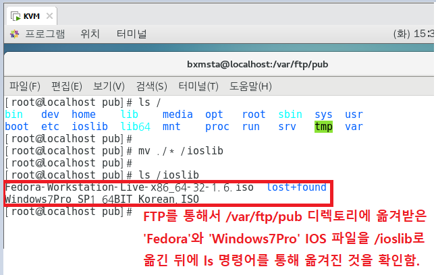Image resolution: width=436 pixels, height=275 pixels.
Task: Click the 'lost+found' directory name
Action: pos(296,187)
